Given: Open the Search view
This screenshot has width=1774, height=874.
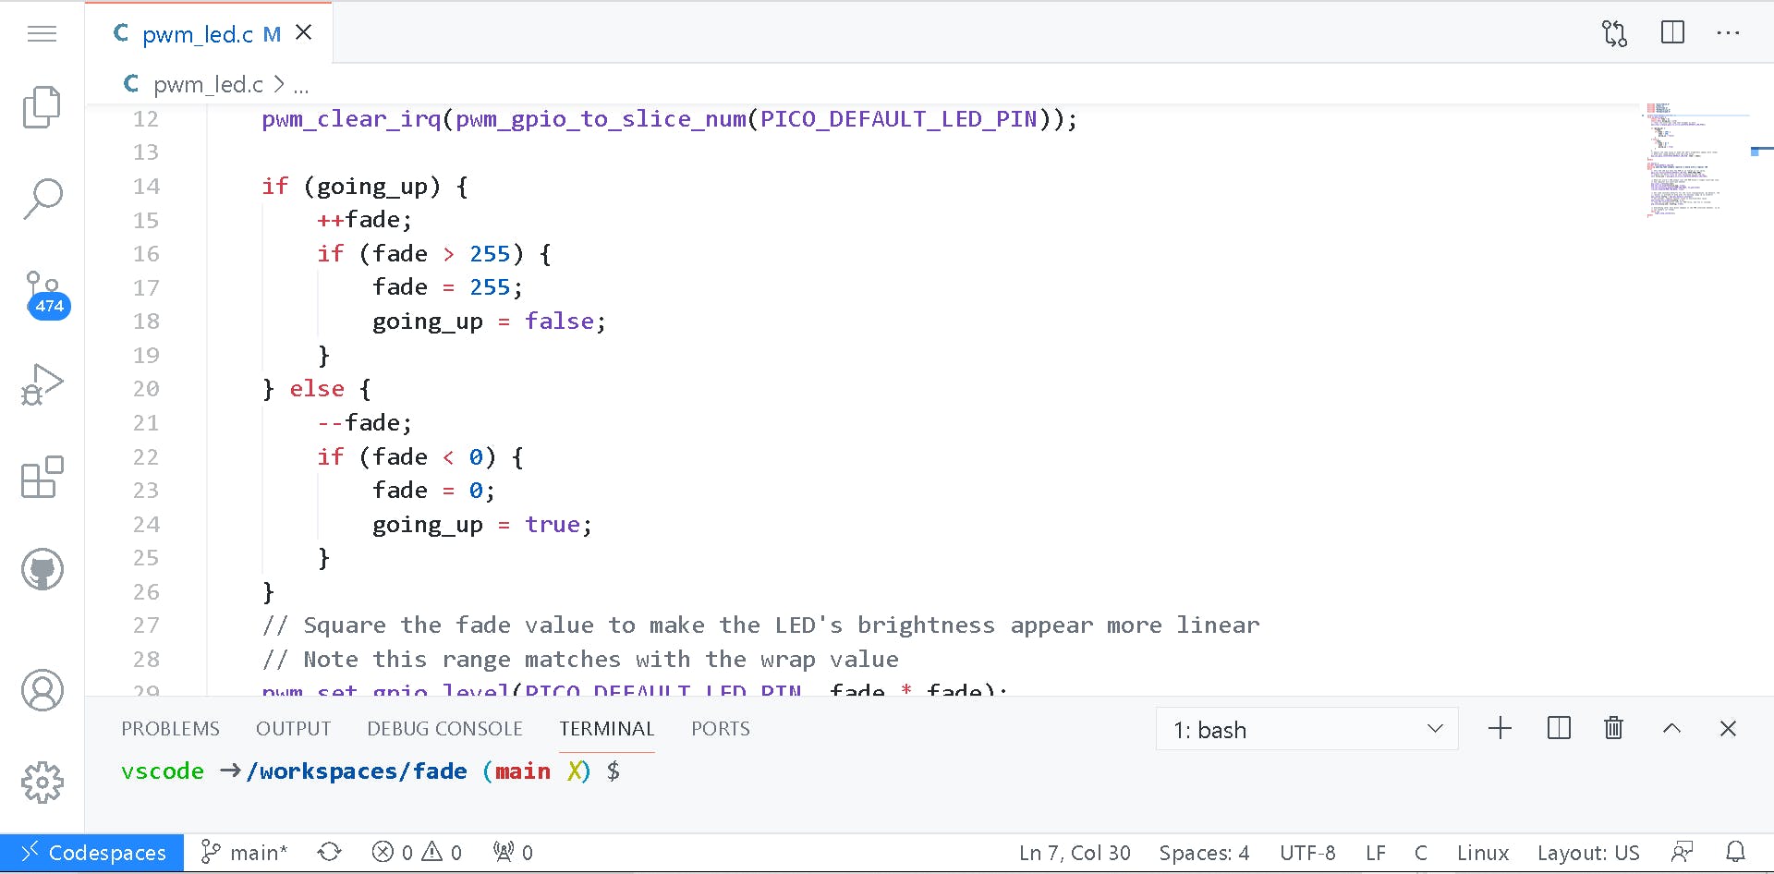Looking at the screenshot, I should [x=43, y=199].
